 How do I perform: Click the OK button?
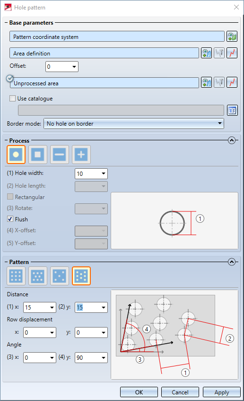click(x=139, y=392)
